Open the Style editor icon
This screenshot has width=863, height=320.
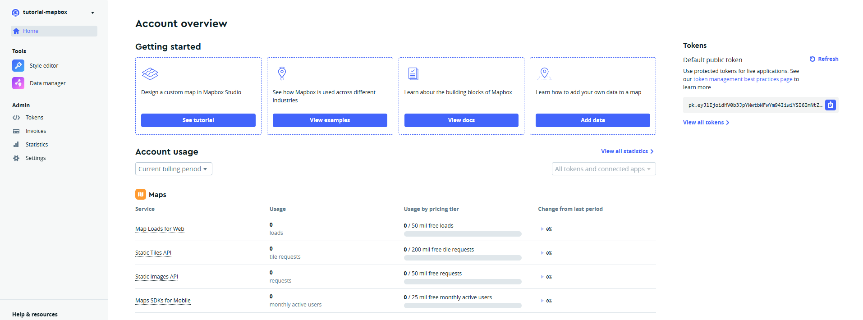[x=18, y=65]
